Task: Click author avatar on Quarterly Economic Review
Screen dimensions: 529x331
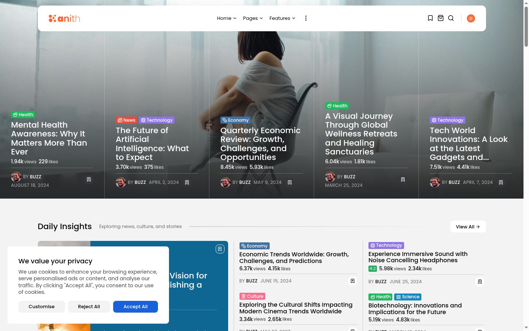Action: pos(226,182)
